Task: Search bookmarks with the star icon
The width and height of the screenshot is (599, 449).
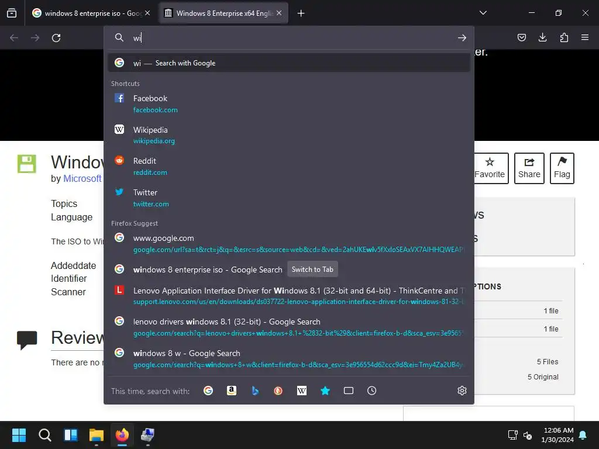Action: pos(325,391)
